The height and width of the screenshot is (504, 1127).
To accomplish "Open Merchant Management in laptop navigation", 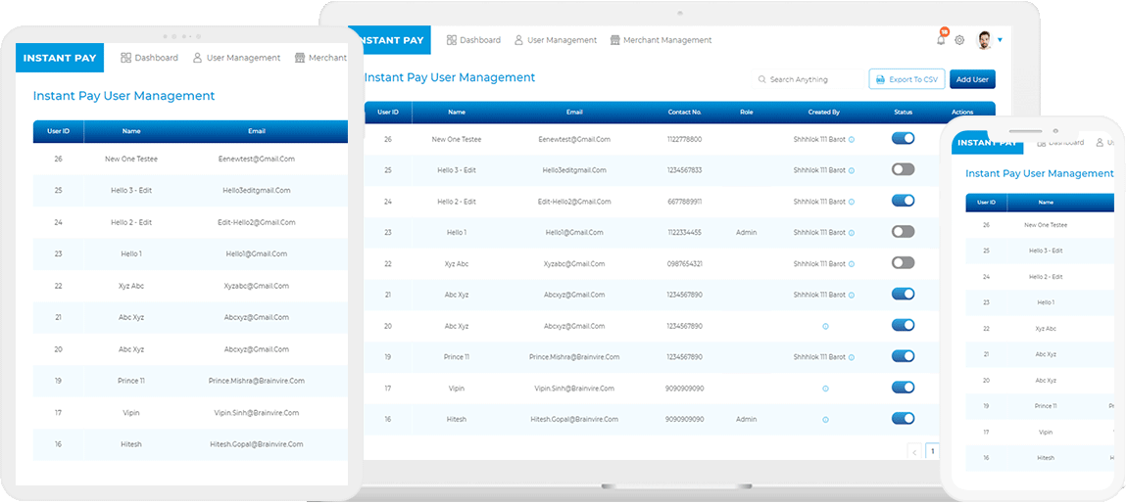I will (661, 40).
